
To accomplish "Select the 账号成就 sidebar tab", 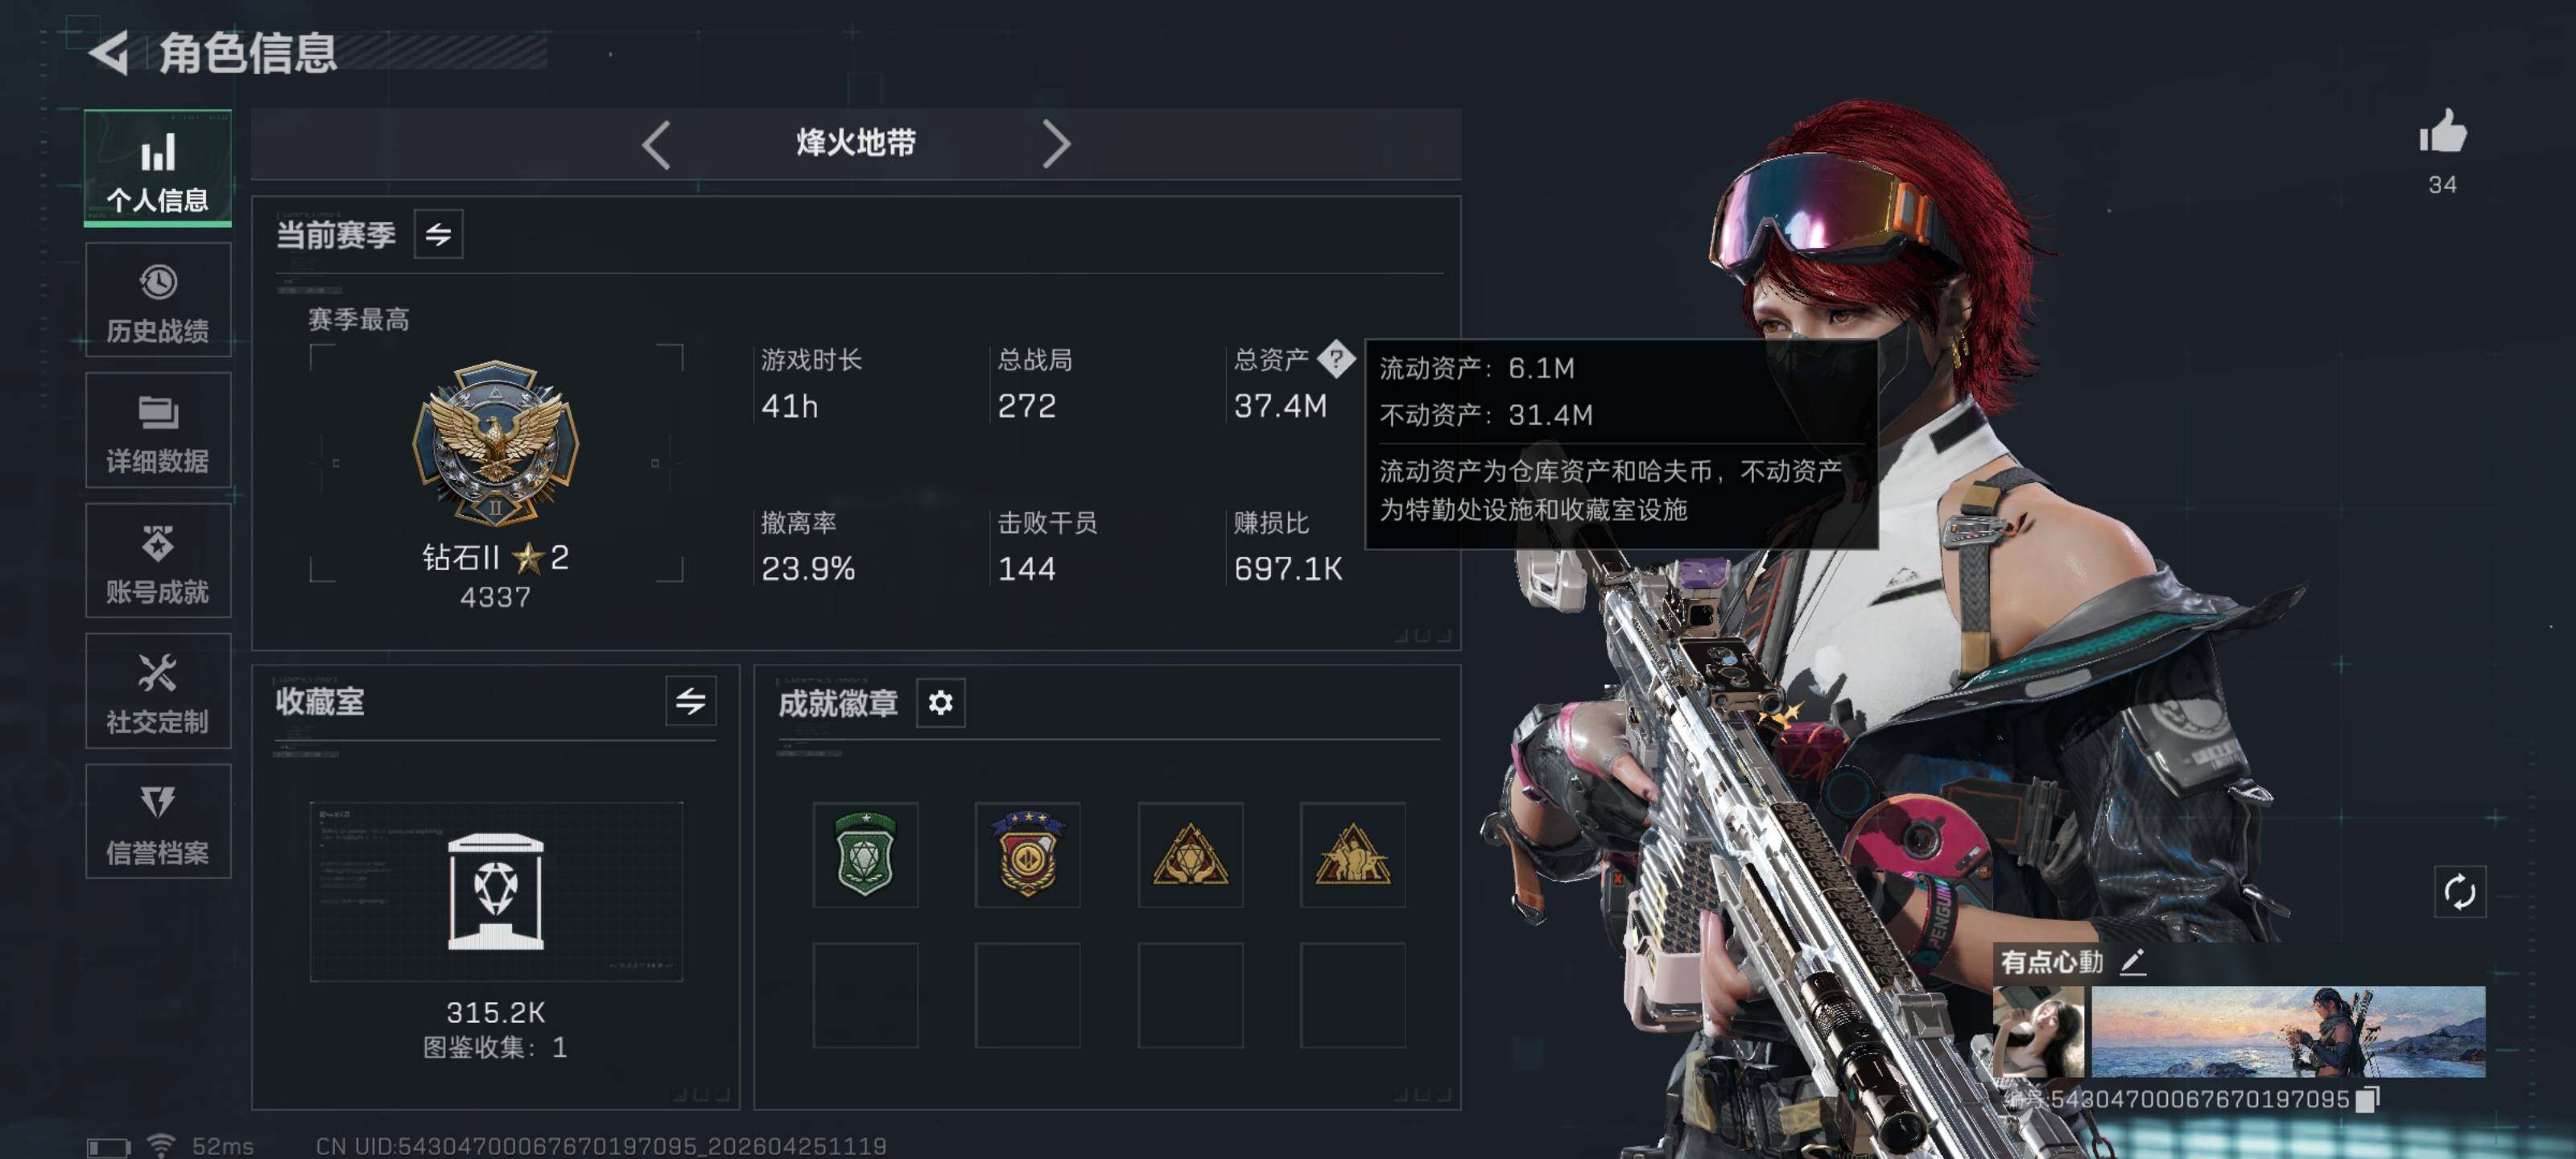I will 158,561.
